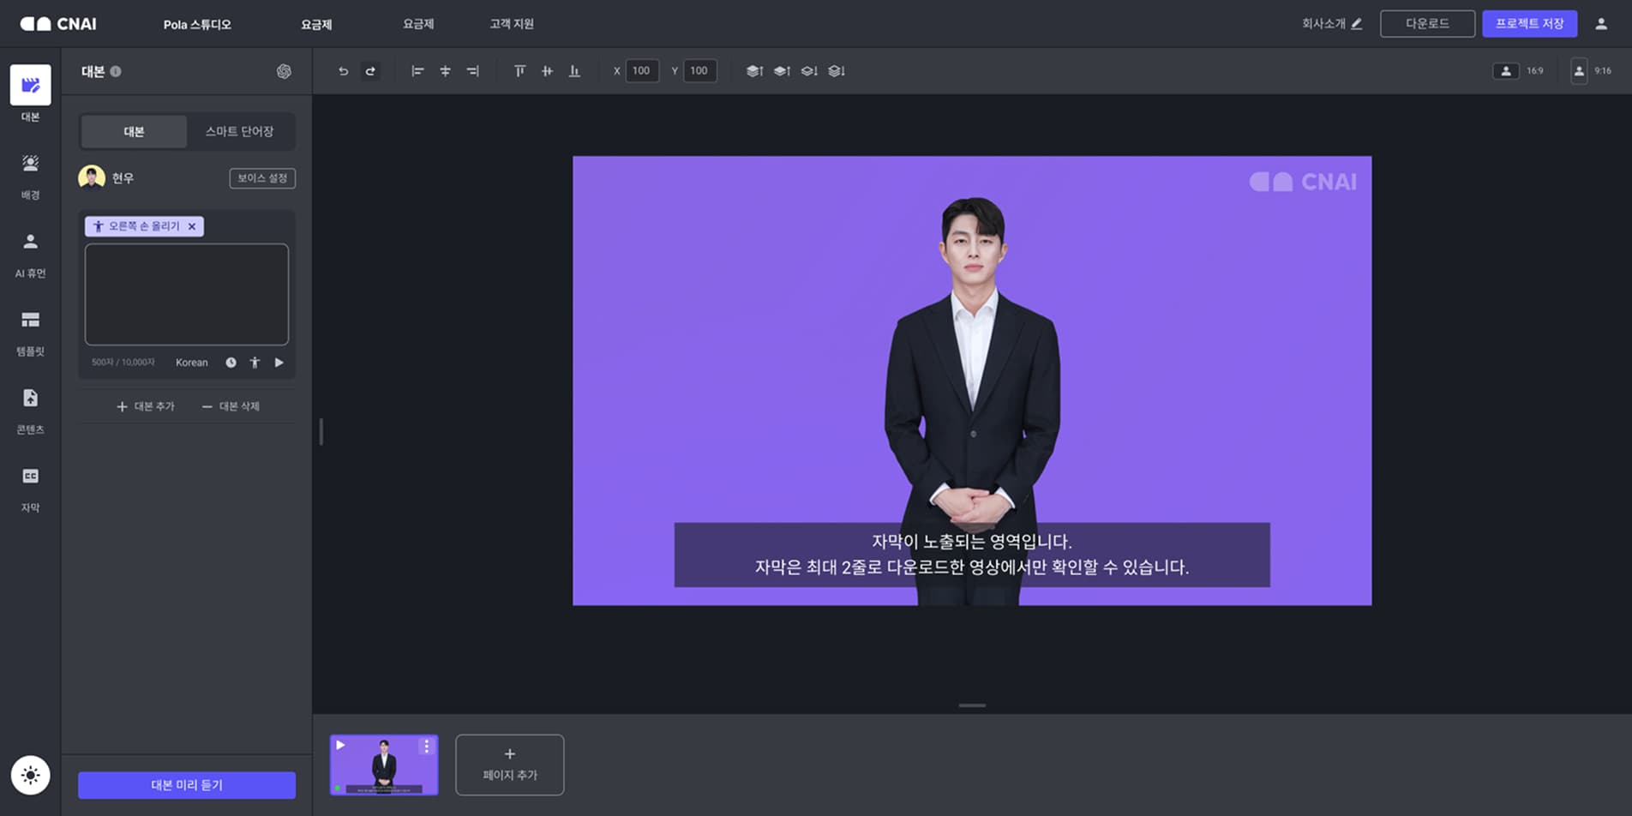Switch to 9:16 aspect ratio
Image resolution: width=1632 pixels, height=816 pixels.
1591,71
